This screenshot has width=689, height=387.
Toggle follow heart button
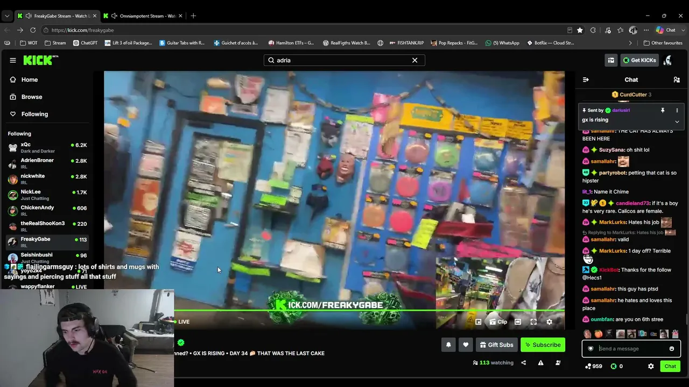pos(466,345)
